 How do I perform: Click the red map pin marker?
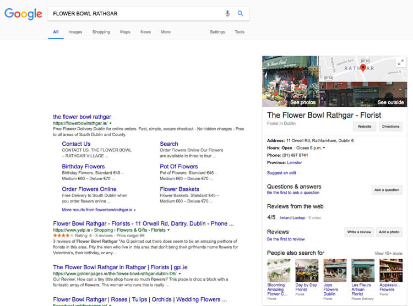pos(363,68)
